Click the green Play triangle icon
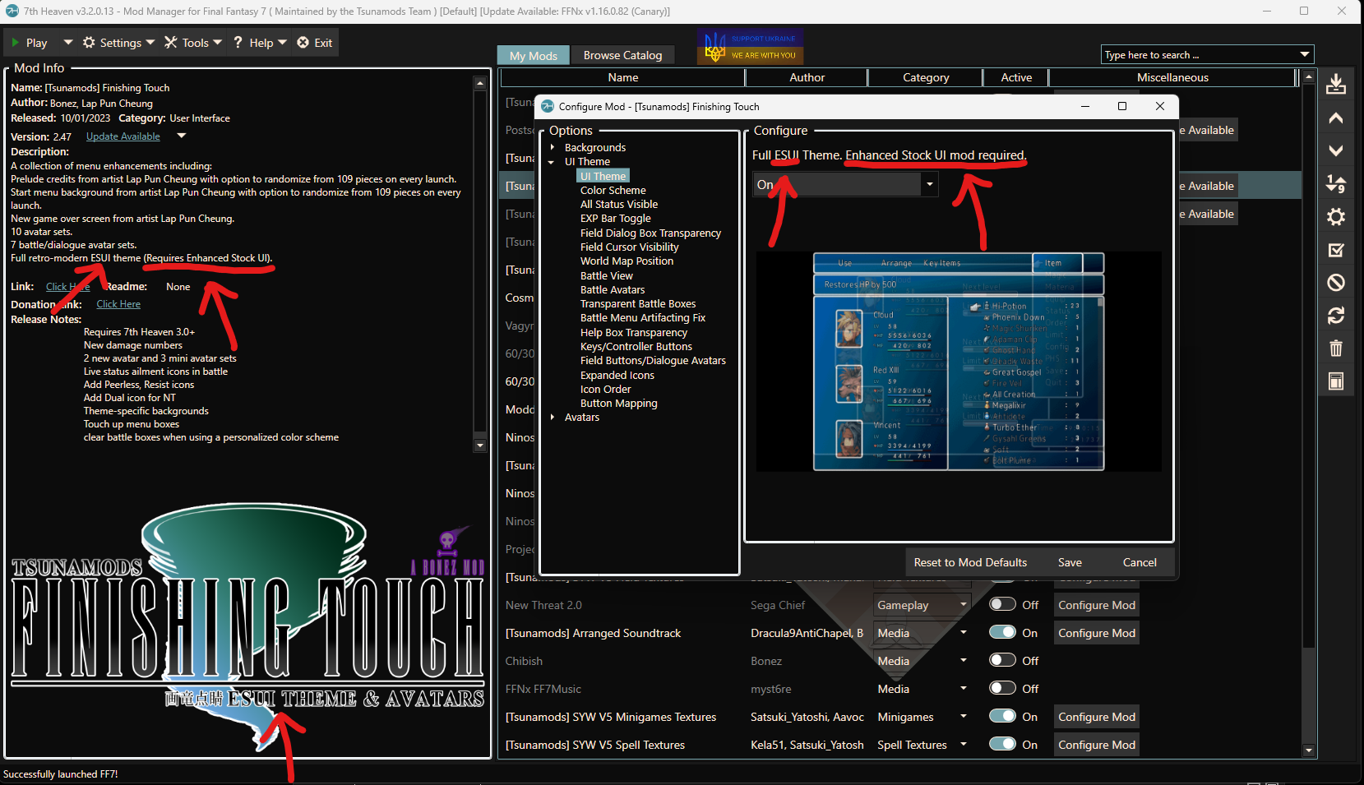Viewport: 1364px width, 785px height. click(15, 43)
